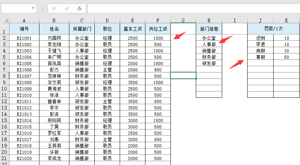Select row 21 header
The width and height of the screenshot is (300, 165).
pyautogui.click(x=4, y=158)
